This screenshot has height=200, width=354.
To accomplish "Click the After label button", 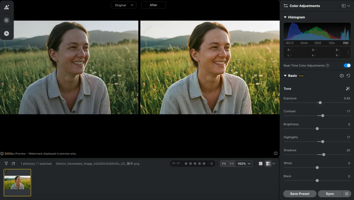I will coord(153,5).
